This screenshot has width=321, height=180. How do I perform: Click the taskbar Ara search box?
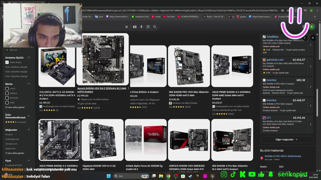(131, 176)
